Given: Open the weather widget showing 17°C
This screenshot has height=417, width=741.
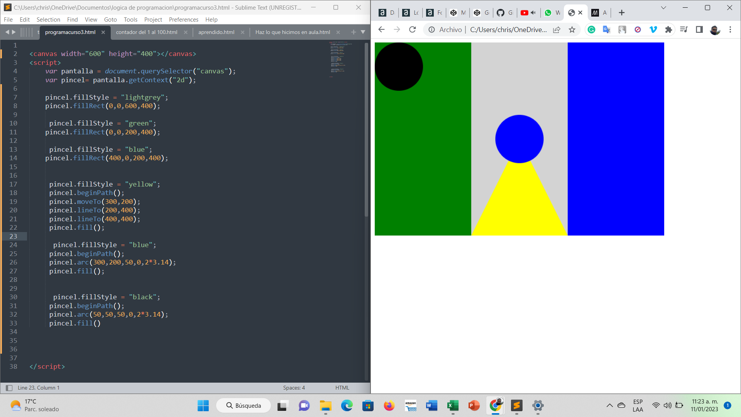Looking at the screenshot, I should point(35,405).
